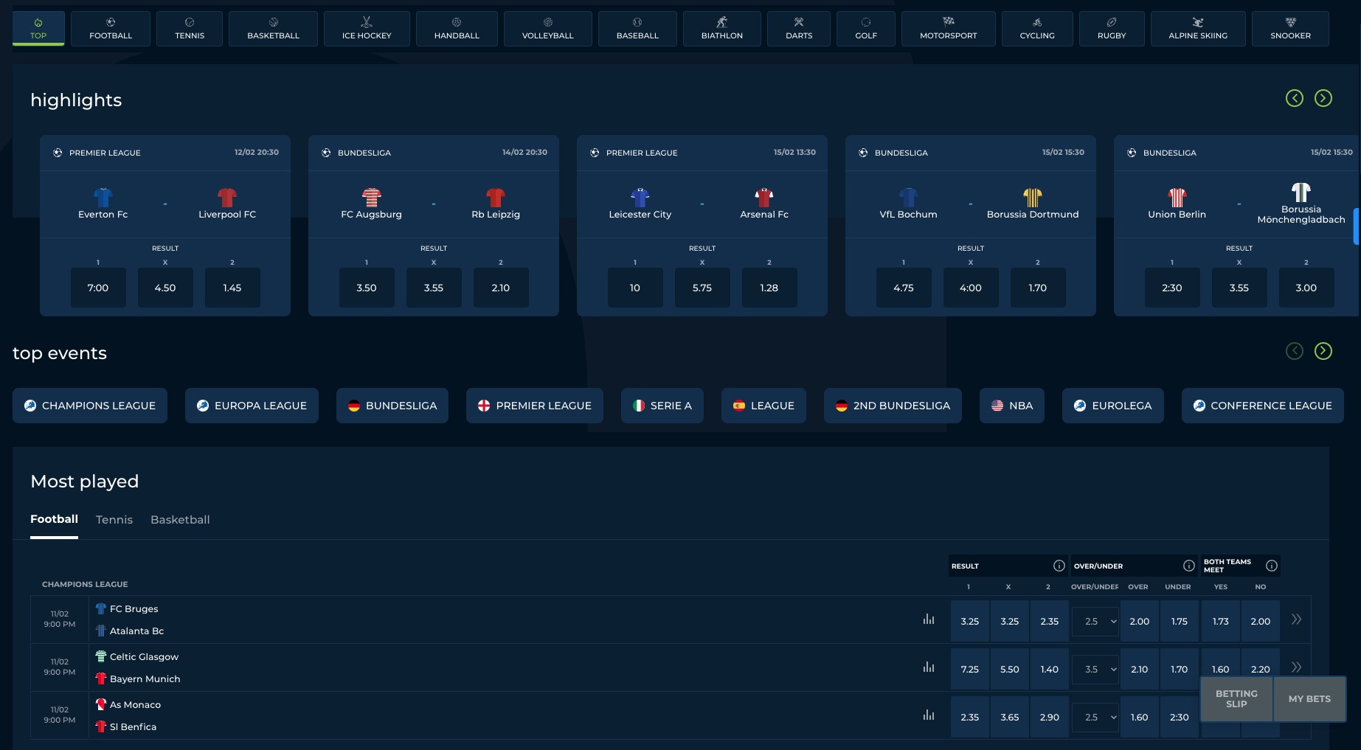This screenshot has height=750, width=1361.
Task: Click the Over/Under info icon
Action: click(x=1189, y=566)
